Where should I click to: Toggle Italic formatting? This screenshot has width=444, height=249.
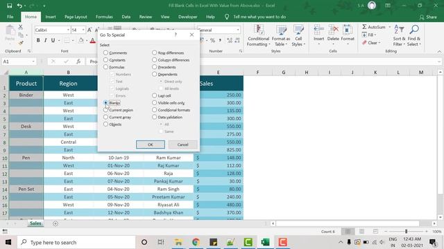45,40
